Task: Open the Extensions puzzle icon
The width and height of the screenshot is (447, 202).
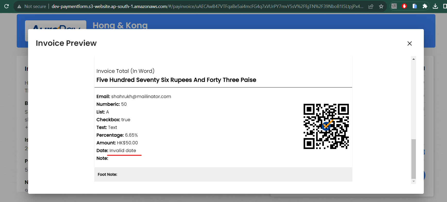Action: coord(425,6)
